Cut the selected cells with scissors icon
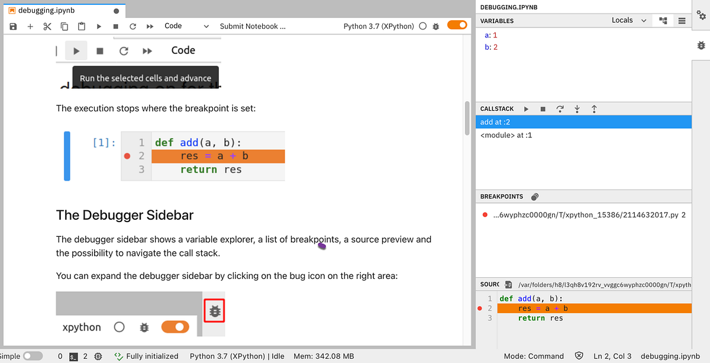Viewport: 710px width, 363px height. point(47,26)
